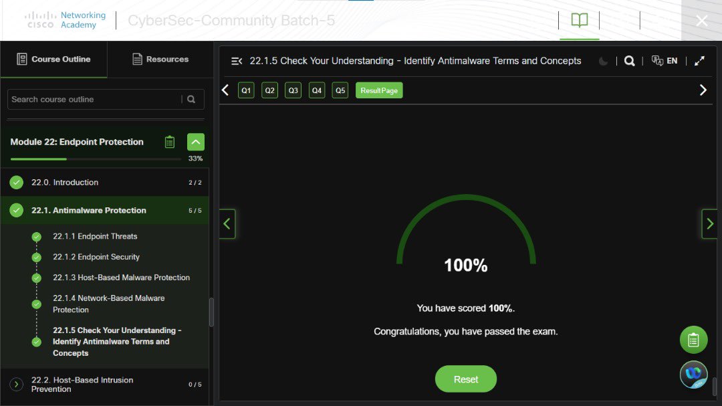Click the 100% score gauge

pyautogui.click(x=466, y=235)
